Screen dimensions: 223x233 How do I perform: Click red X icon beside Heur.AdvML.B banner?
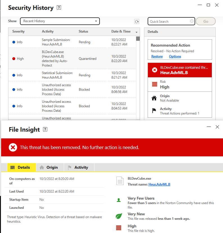tap(155, 70)
